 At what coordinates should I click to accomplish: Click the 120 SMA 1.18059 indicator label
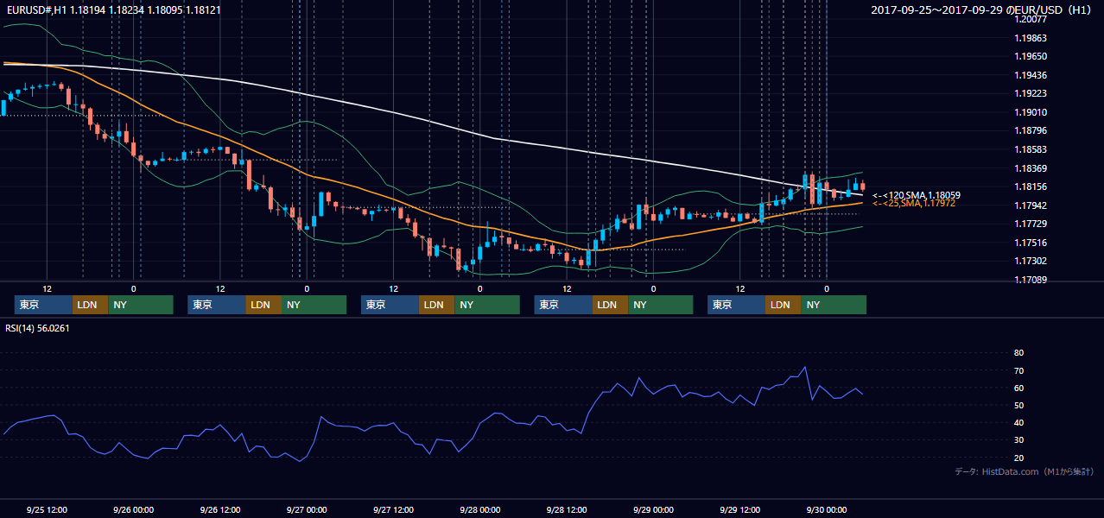pos(917,196)
